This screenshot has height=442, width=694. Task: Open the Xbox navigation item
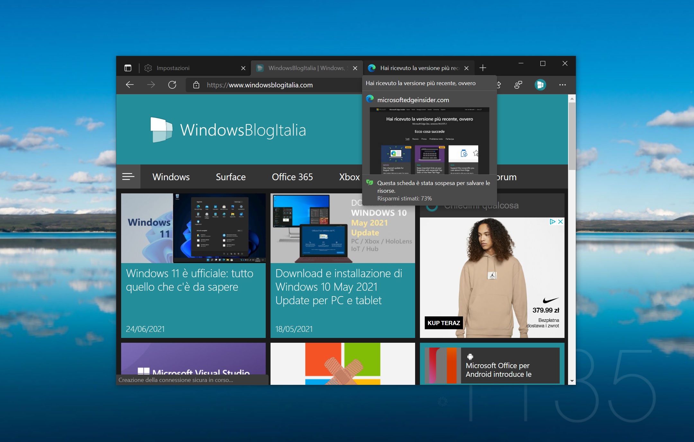point(349,177)
